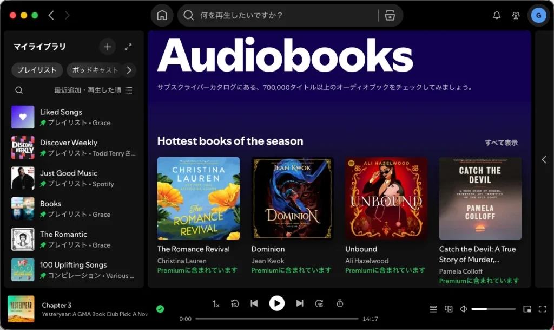554x330 pixels.
Task: Open the Jean Kwok author link
Action: pos(267,261)
